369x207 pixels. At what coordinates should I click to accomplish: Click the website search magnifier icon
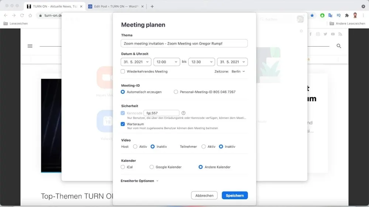coord(339,46)
